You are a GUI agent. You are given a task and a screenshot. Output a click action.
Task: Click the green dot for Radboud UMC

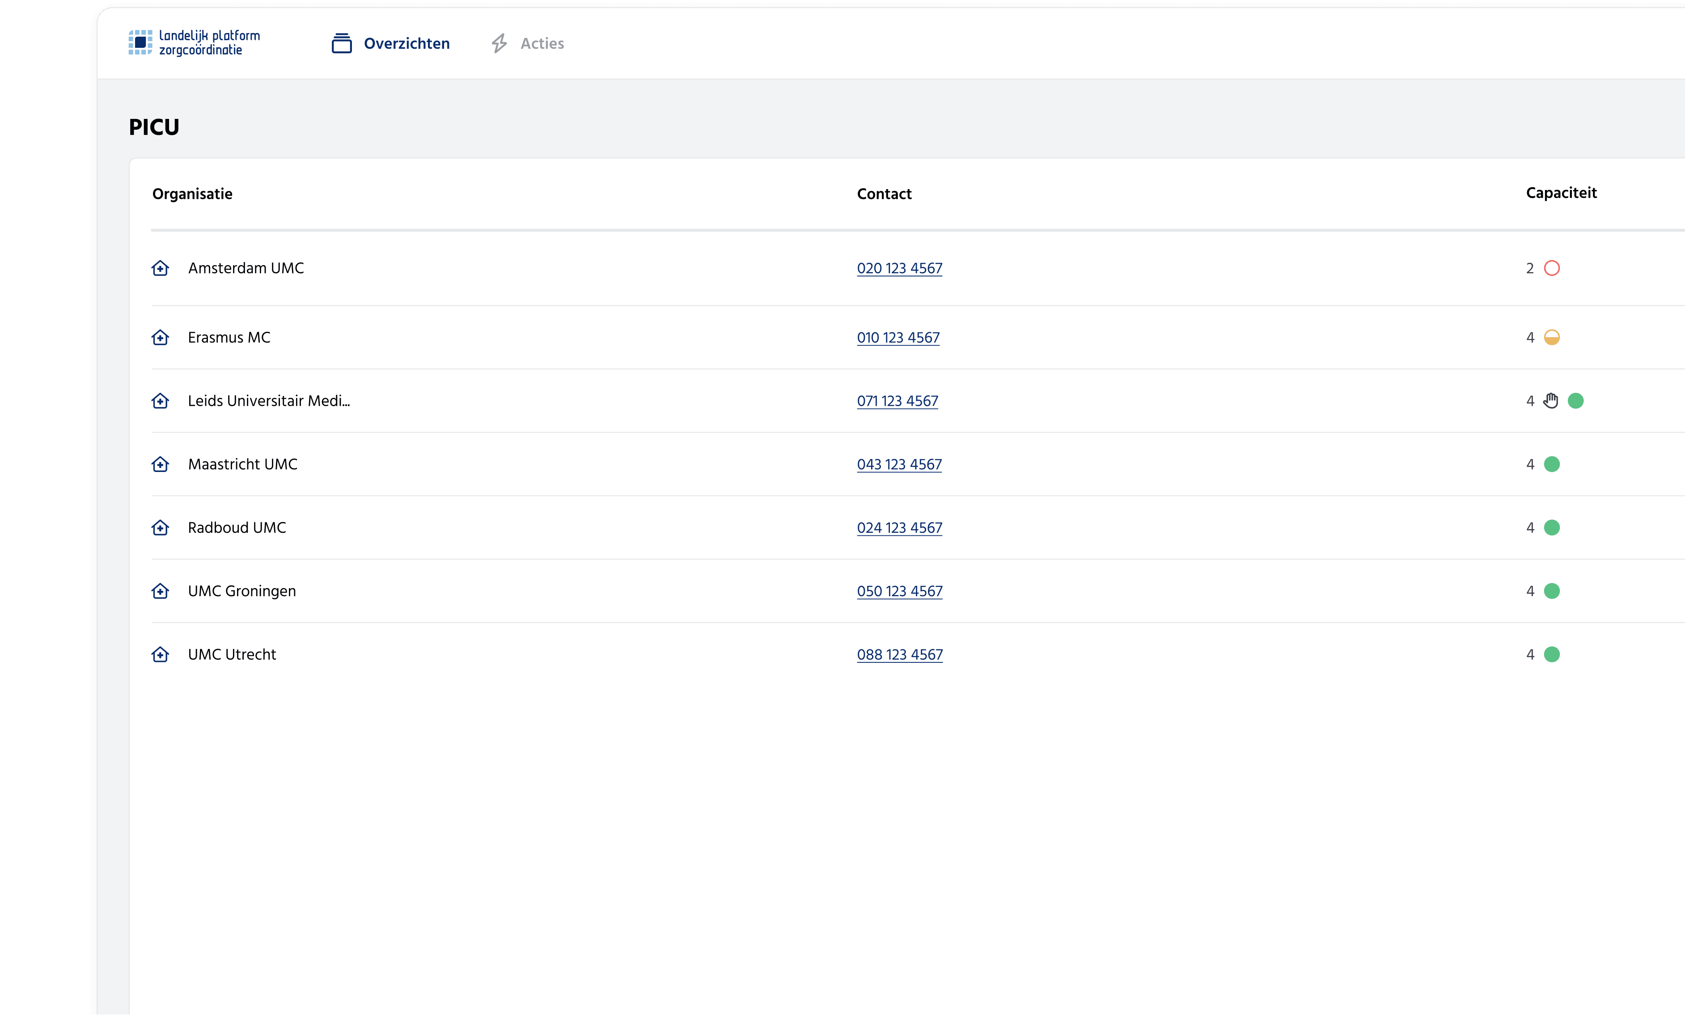click(x=1552, y=528)
